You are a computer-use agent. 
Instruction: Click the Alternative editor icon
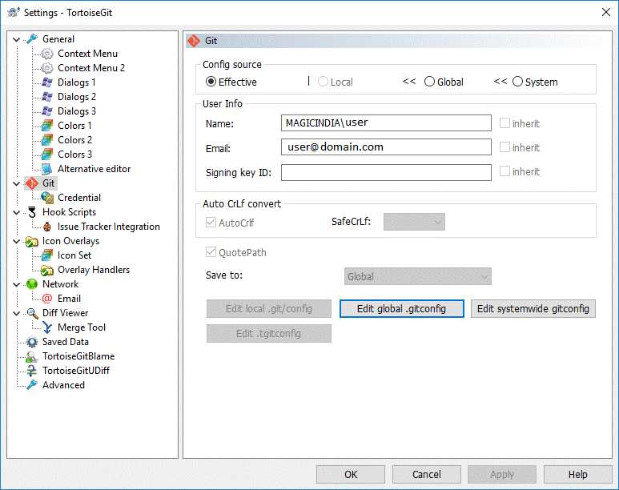pos(47,169)
